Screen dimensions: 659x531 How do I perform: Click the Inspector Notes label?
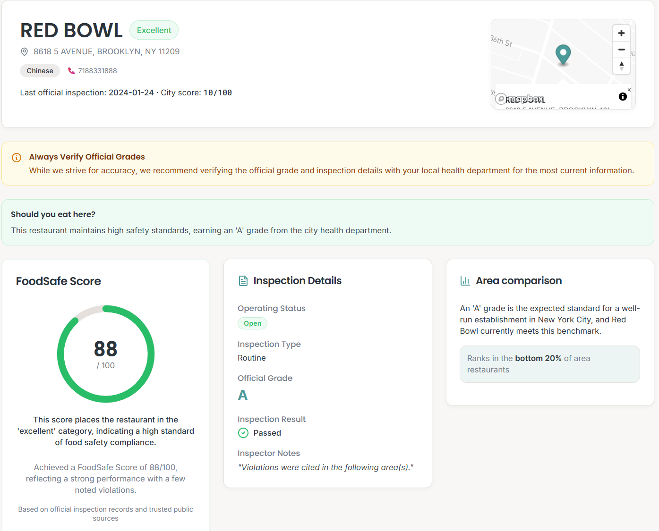tap(269, 453)
